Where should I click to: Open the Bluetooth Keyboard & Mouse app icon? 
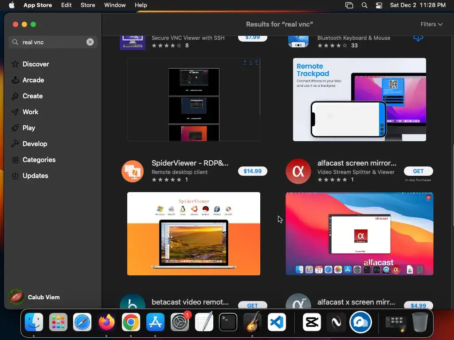[298, 42]
